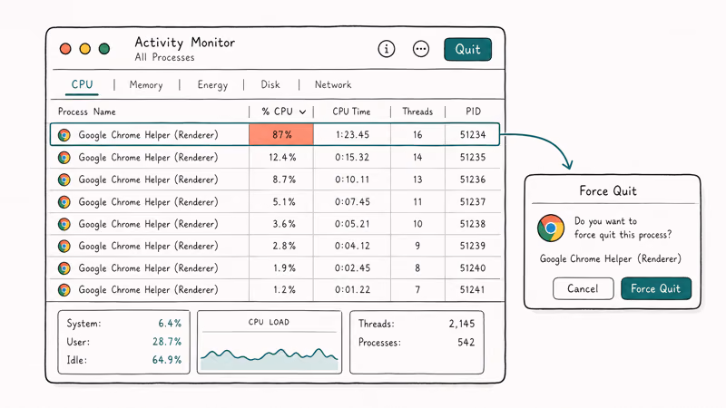Click the 16 threads cell

(417, 134)
